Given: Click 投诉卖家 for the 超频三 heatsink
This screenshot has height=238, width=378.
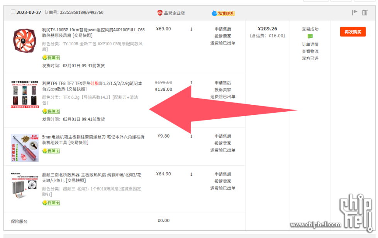Looking at the screenshot, I should tap(223, 181).
